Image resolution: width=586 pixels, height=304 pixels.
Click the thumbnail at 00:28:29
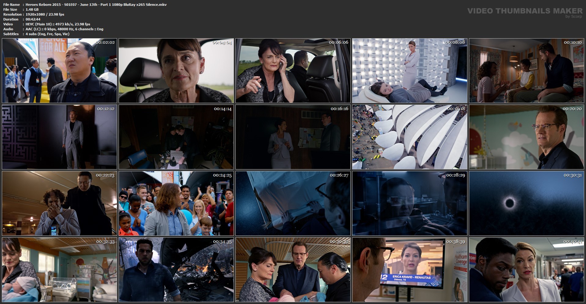click(410, 203)
